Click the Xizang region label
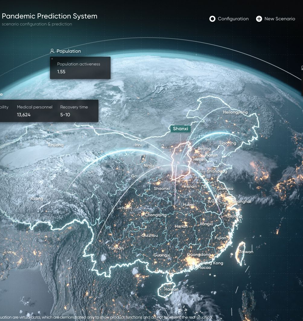The image size is (303, 321). coord(37,199)
